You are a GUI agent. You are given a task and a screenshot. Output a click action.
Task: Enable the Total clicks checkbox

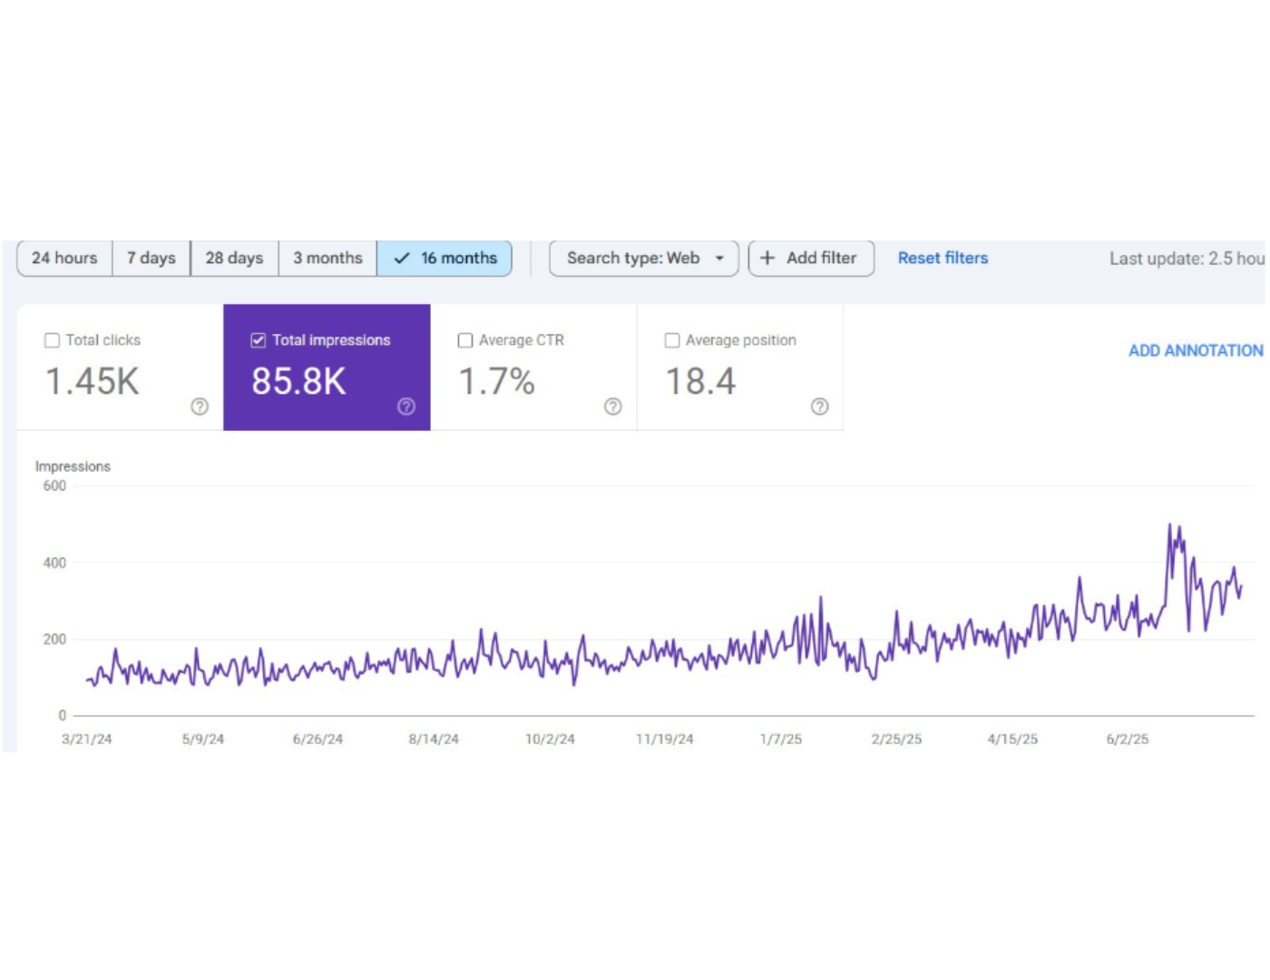tap(52, 340)
